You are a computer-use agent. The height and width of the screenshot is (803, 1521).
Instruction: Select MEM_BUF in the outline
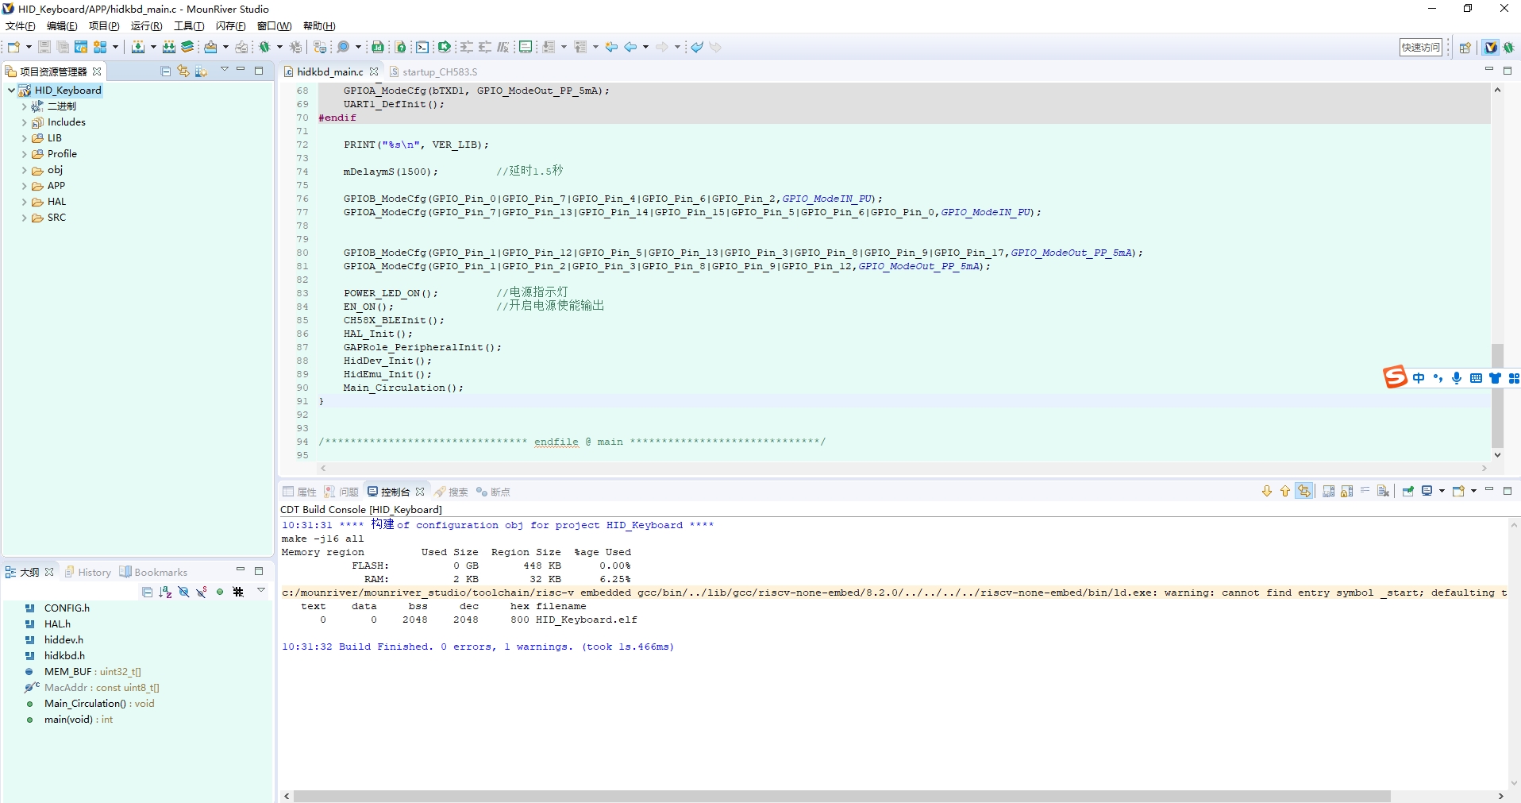pos(82,672)
